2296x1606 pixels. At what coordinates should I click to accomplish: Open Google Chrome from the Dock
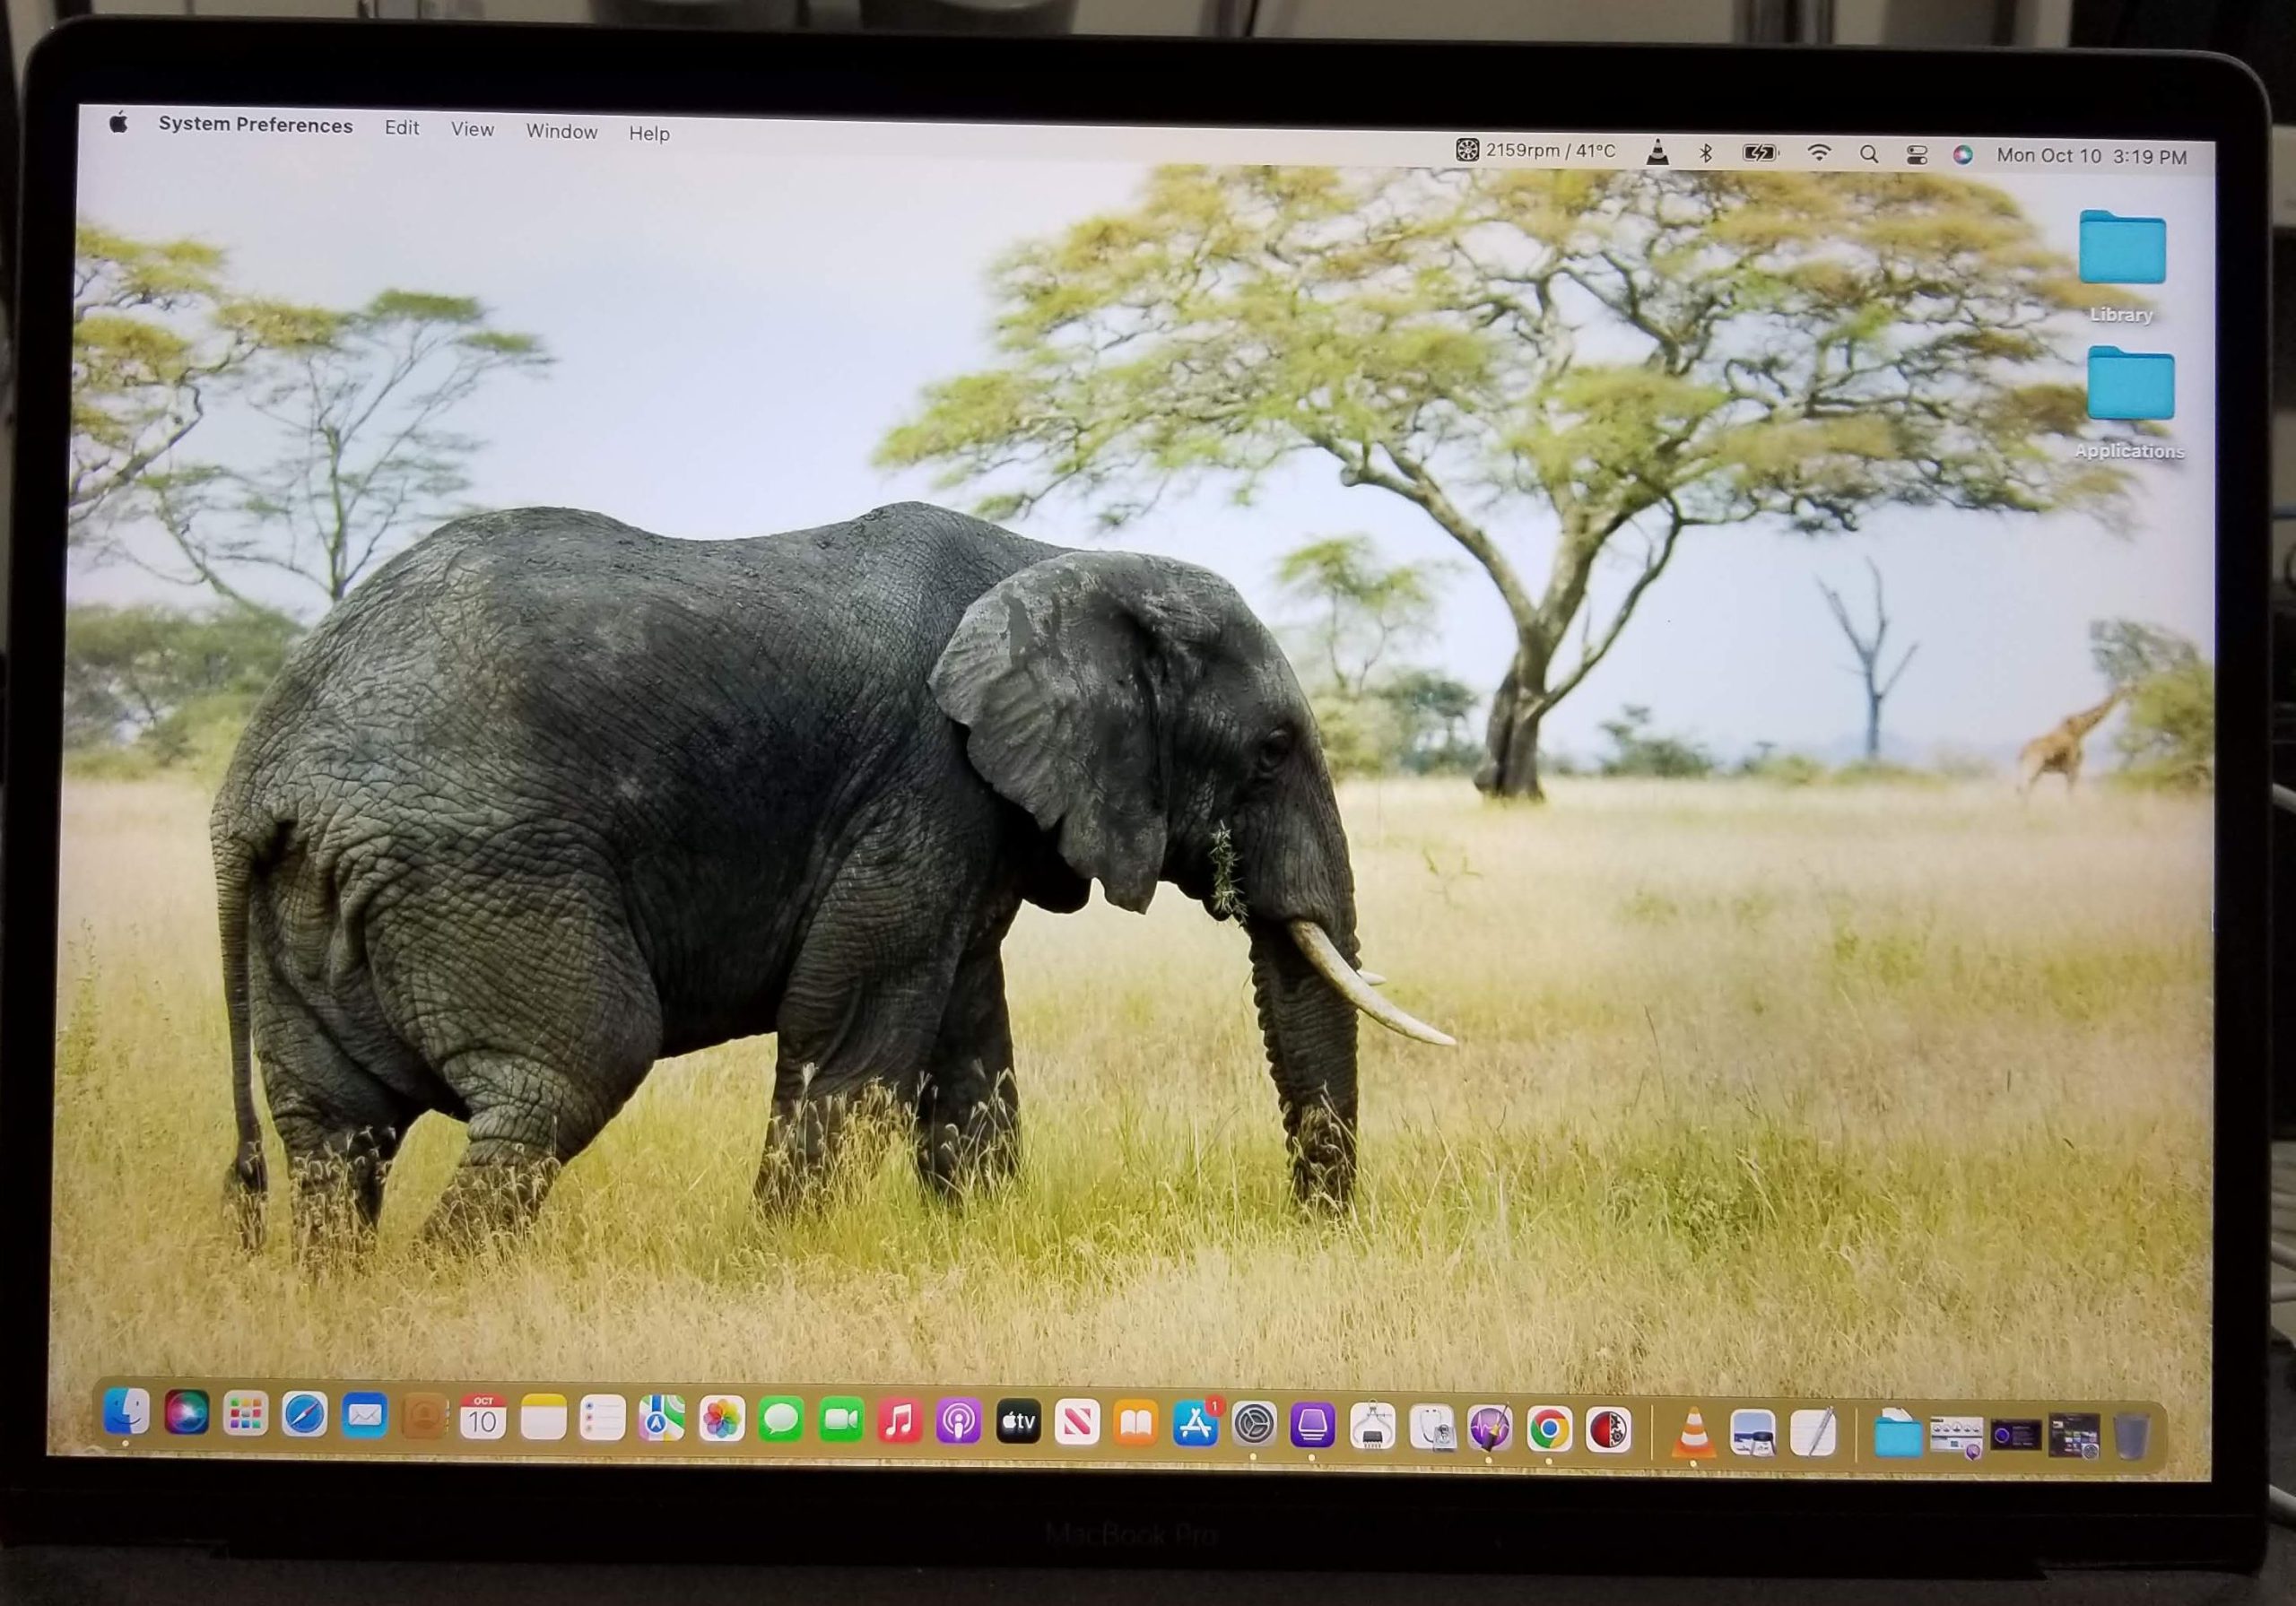pyautogui.click(x=1549, y=1430)
